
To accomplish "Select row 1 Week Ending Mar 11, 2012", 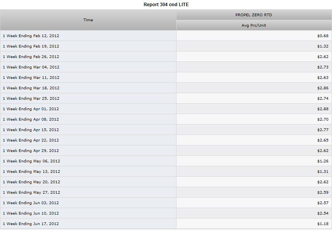I will 166,77.
